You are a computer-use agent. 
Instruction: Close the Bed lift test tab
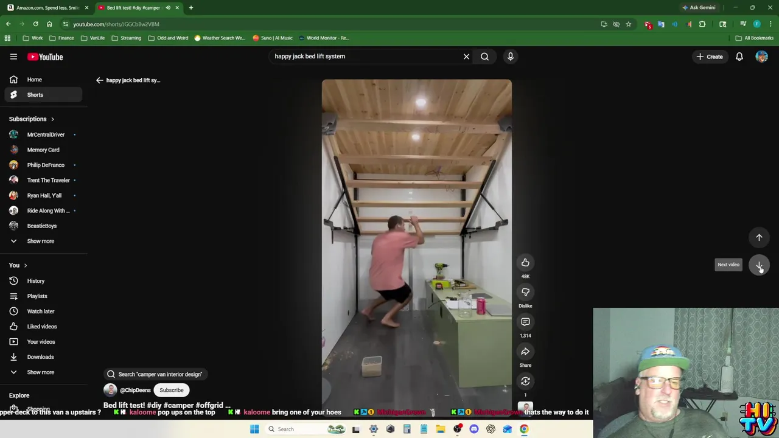coord(177,7)
